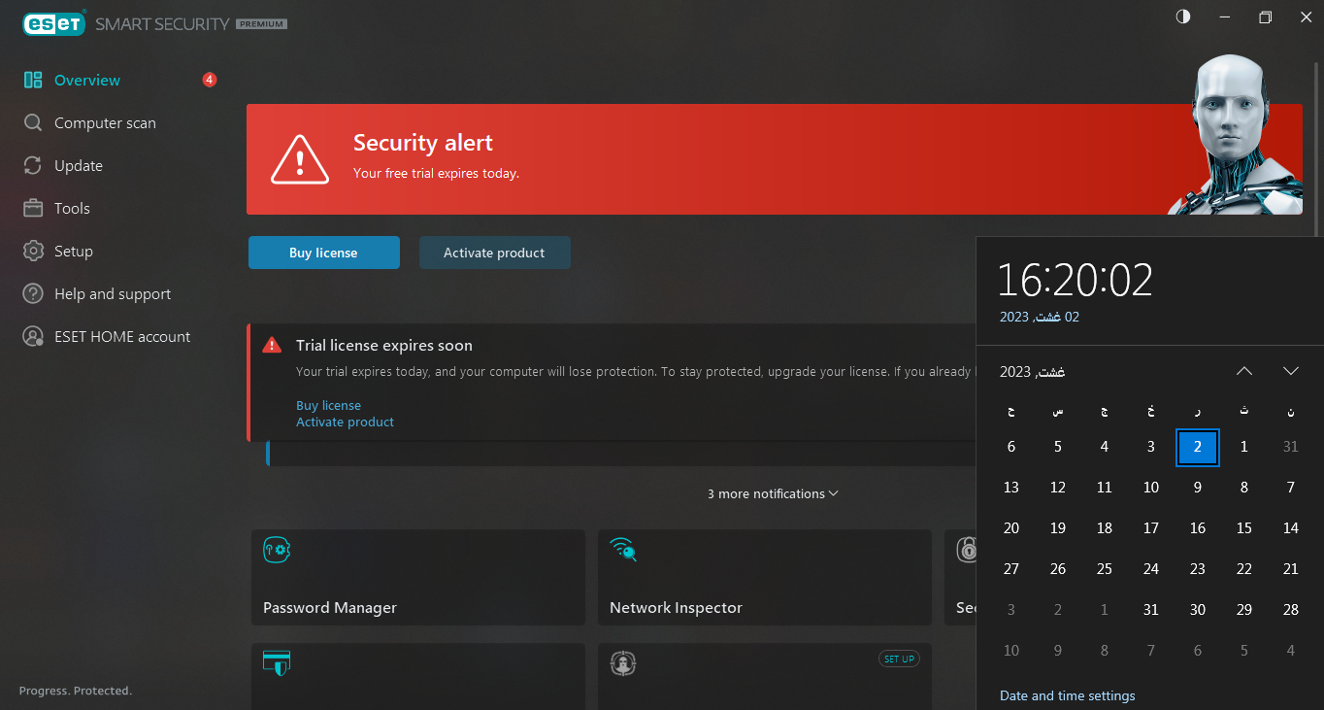Click the date text under the clock
This screenshot has width=1324, height=710.
tap(1040, 317)
